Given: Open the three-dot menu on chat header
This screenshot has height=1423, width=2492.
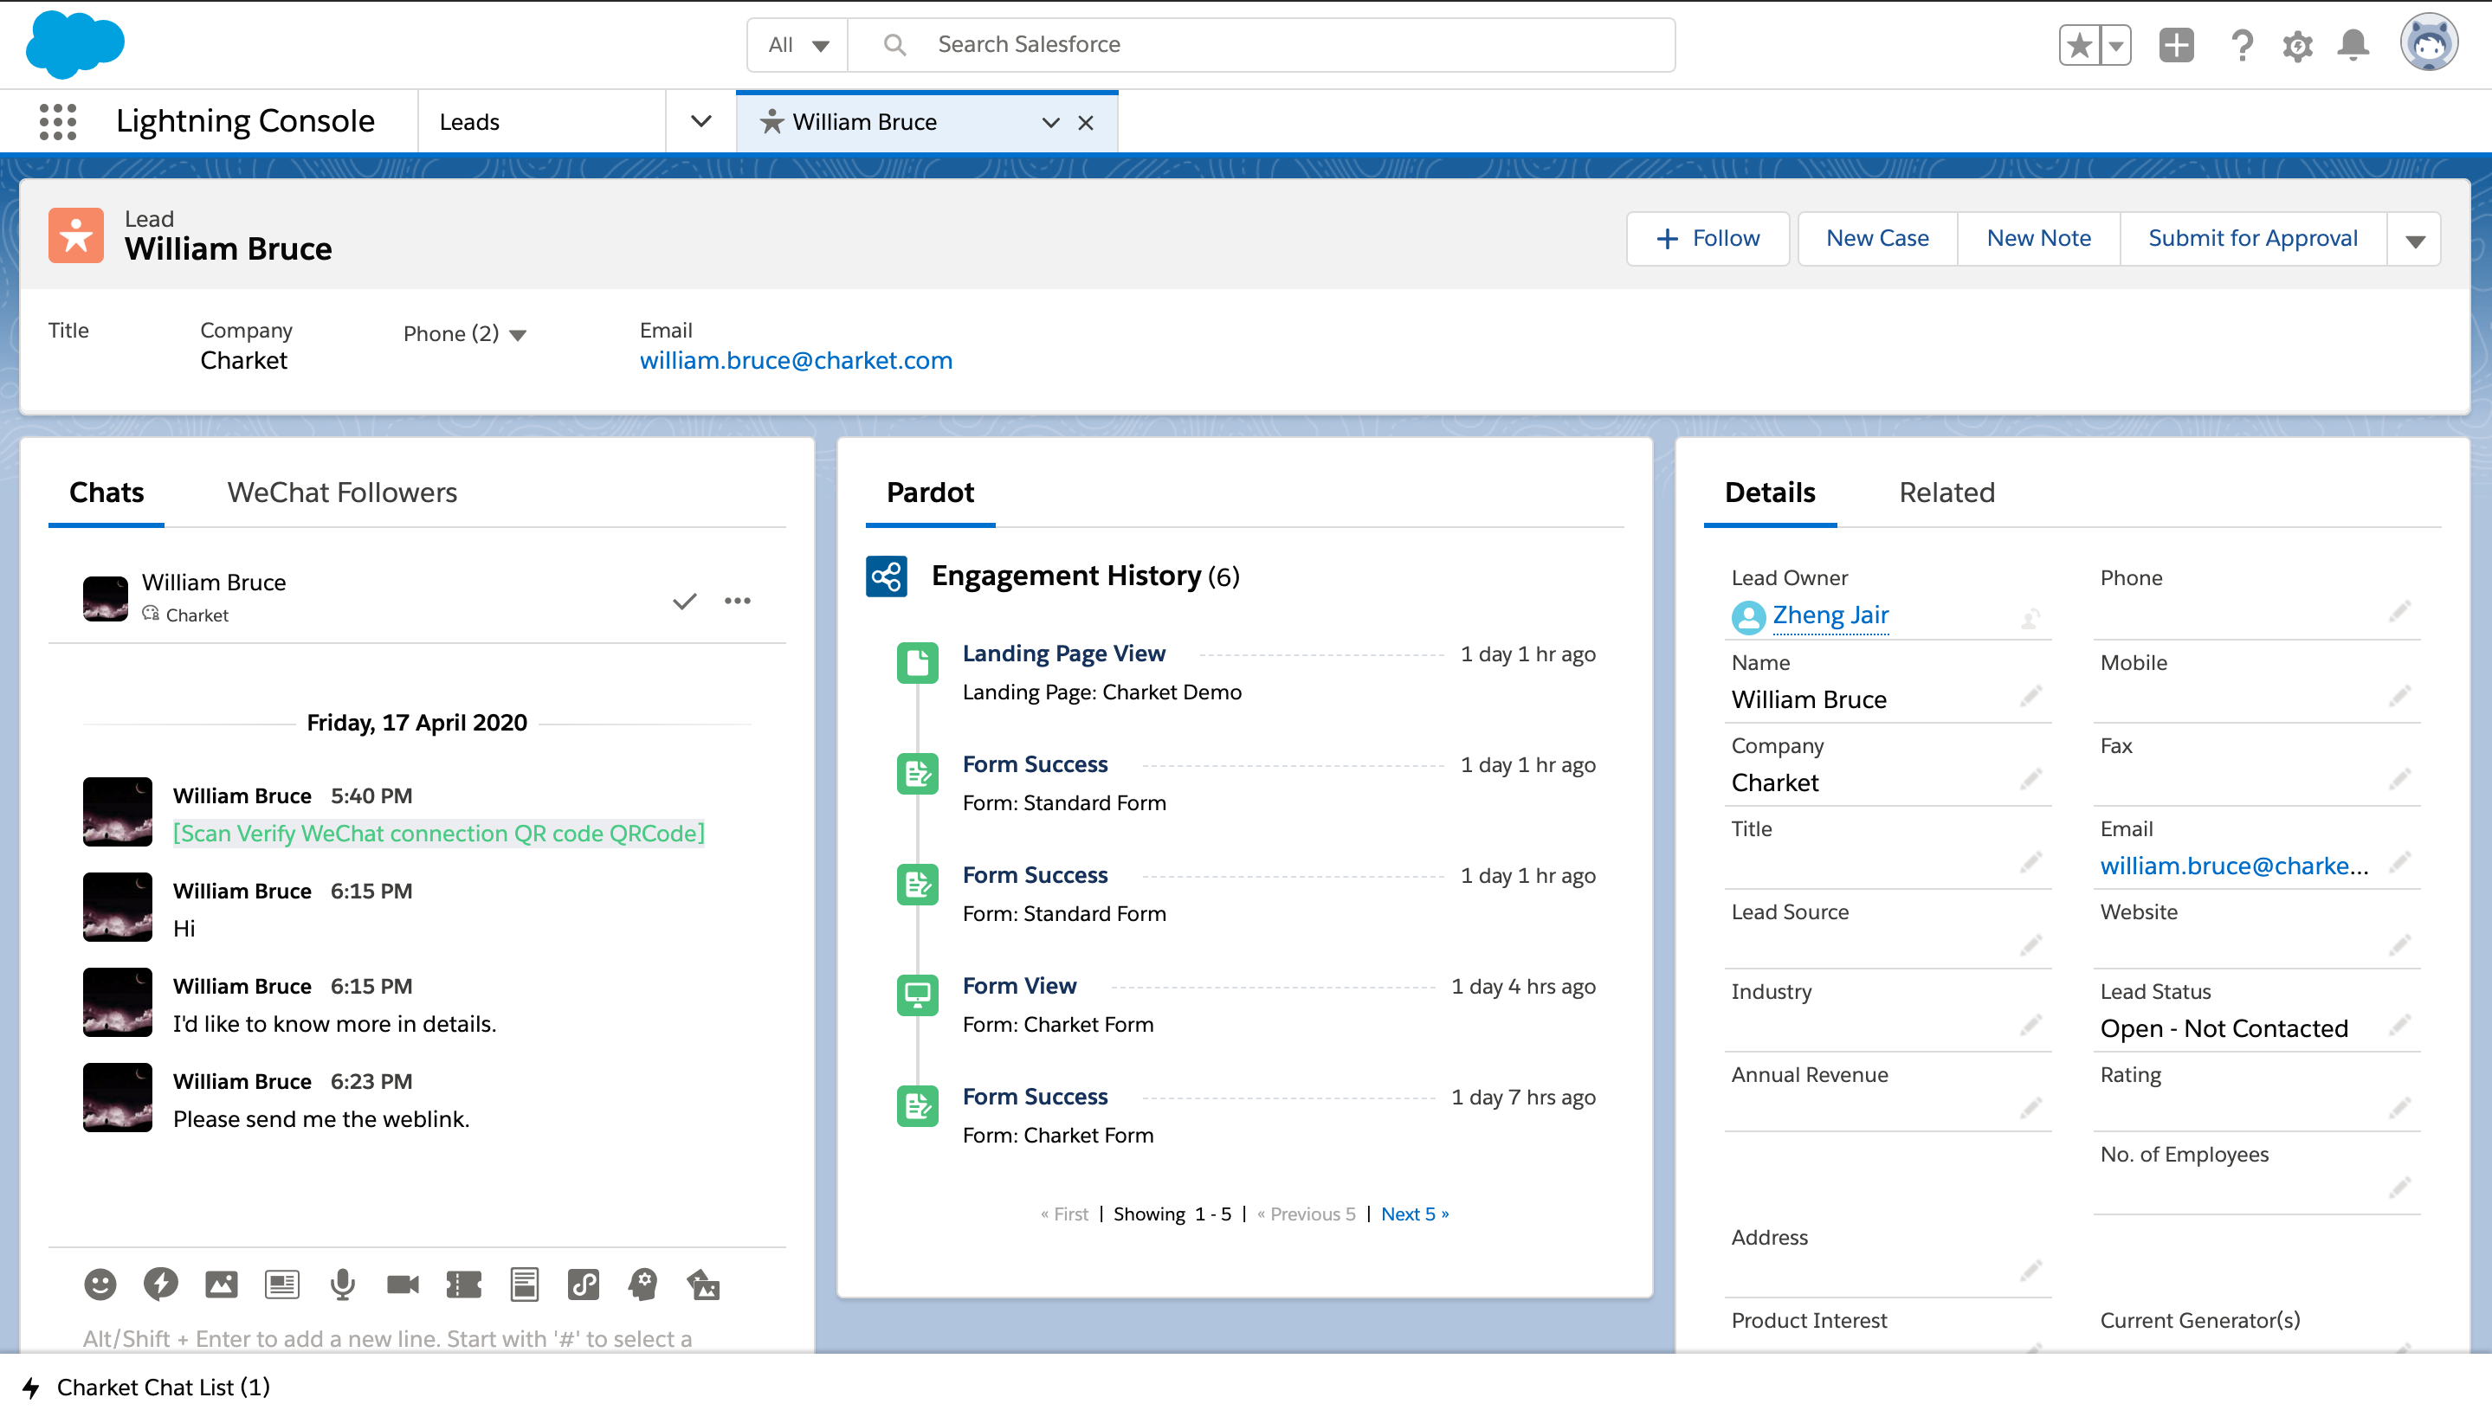Looking at the screenshot, I should tap(737, 600).
